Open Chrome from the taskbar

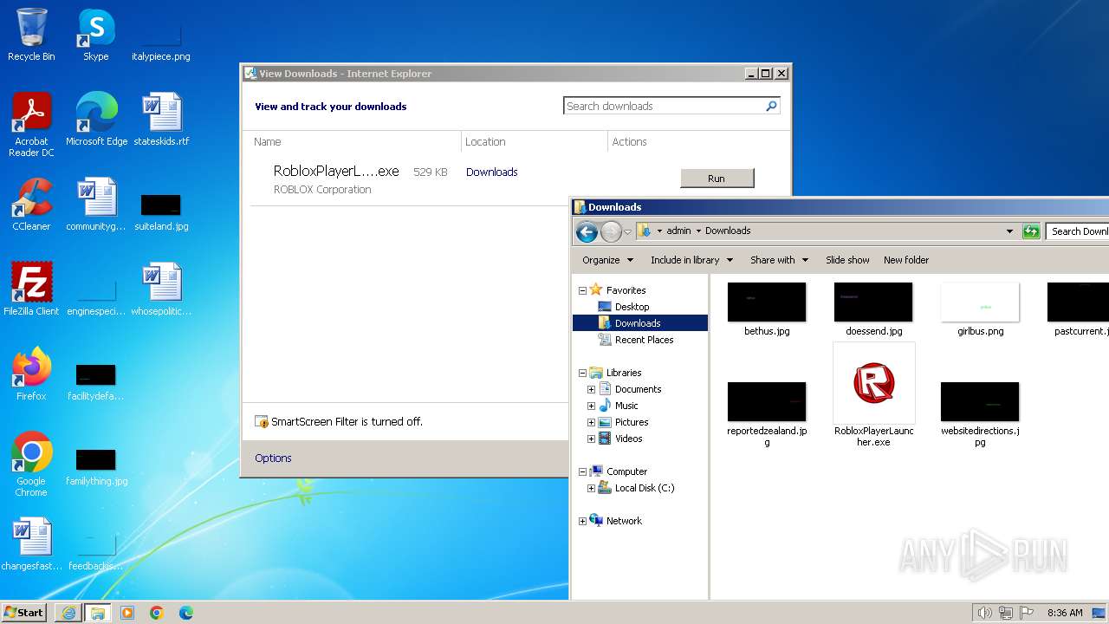[x=157, y=613]
